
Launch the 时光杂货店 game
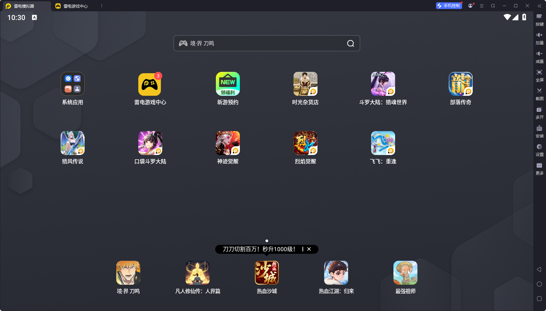[x=305, y=84]
